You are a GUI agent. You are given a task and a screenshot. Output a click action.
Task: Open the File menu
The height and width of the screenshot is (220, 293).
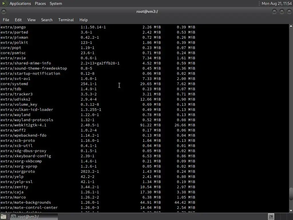6,20
